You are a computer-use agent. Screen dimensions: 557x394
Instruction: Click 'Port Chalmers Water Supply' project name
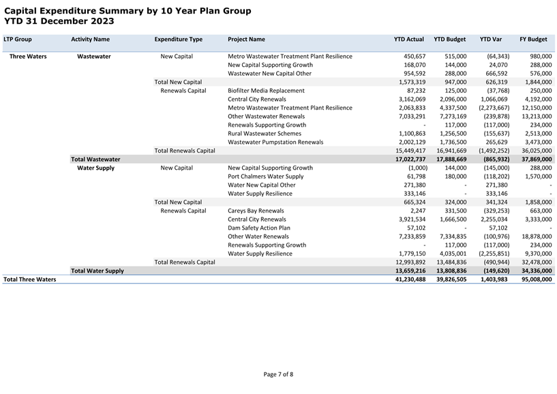point(266,177)
